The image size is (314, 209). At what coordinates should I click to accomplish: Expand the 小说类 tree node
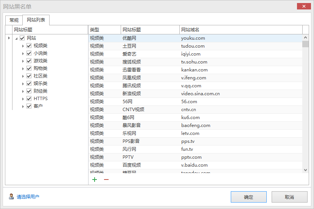[23, 54]
